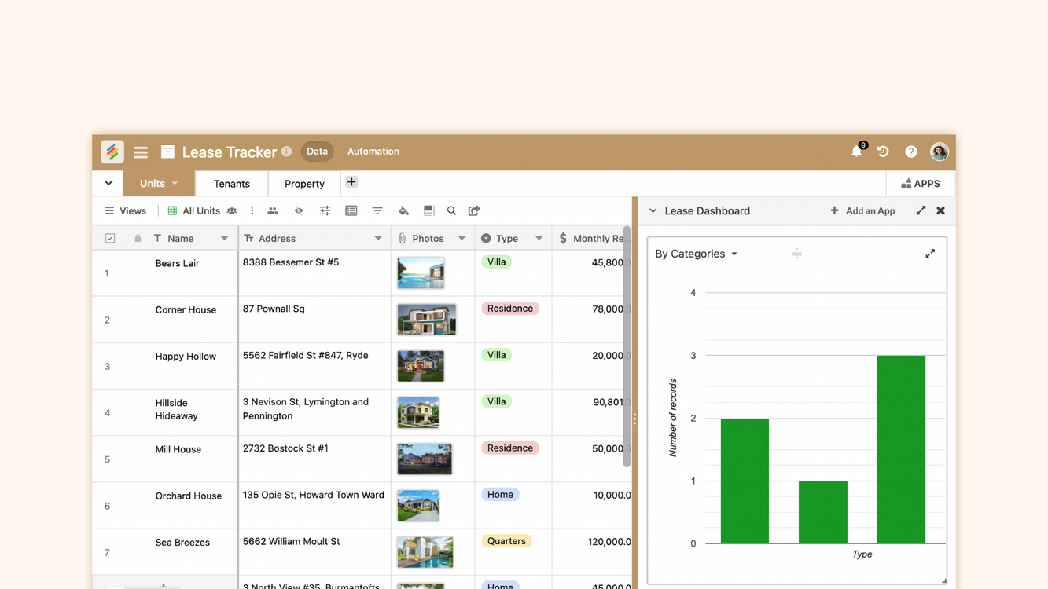This screenshot has height=589, width=1048.
Task: Expand the Name column dropdown arrow
Action: click(x=224, y=238)
